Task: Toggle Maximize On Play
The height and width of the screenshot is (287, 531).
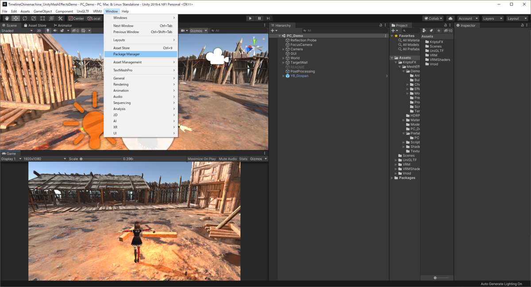Action: tap(202, 159)
